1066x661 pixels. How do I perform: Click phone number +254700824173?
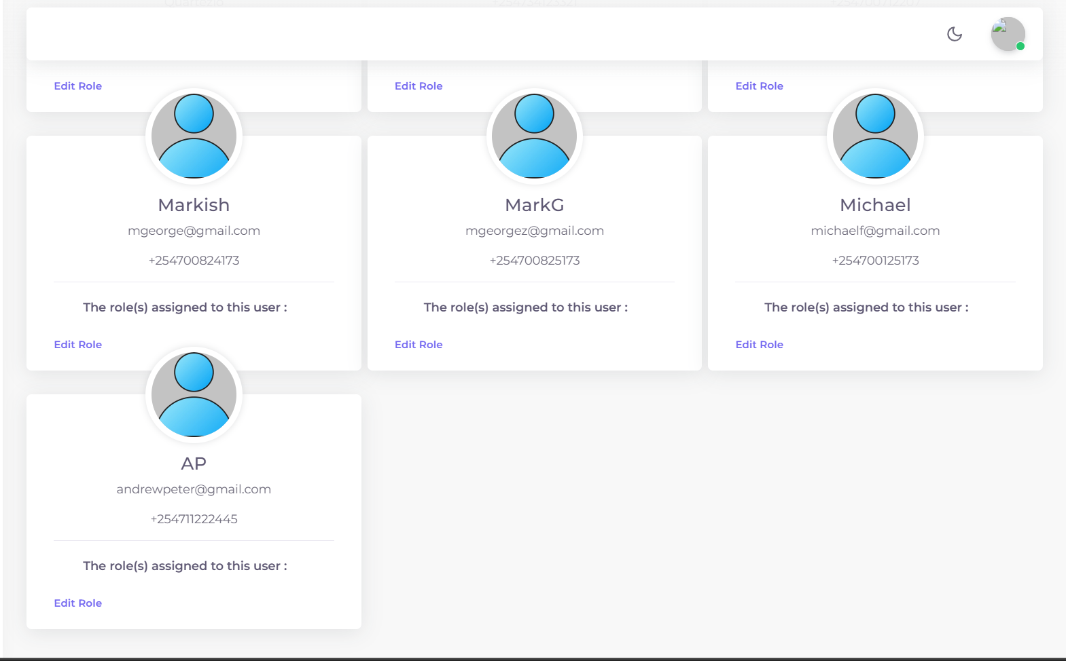[194, 261]
